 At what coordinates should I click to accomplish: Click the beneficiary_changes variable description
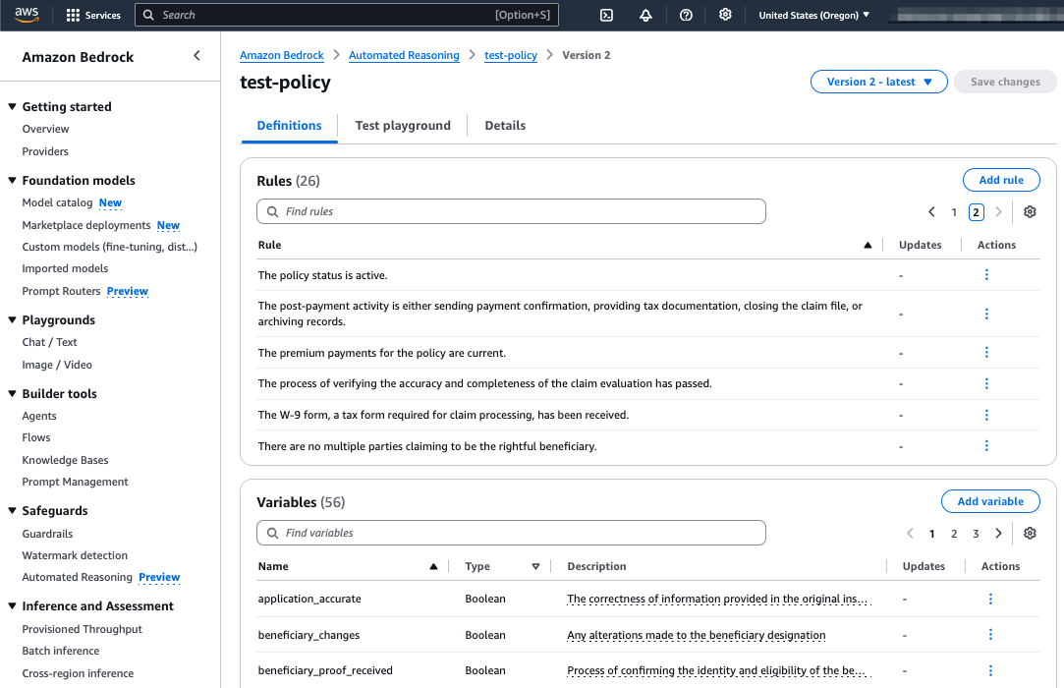click(x=697, y=635)
